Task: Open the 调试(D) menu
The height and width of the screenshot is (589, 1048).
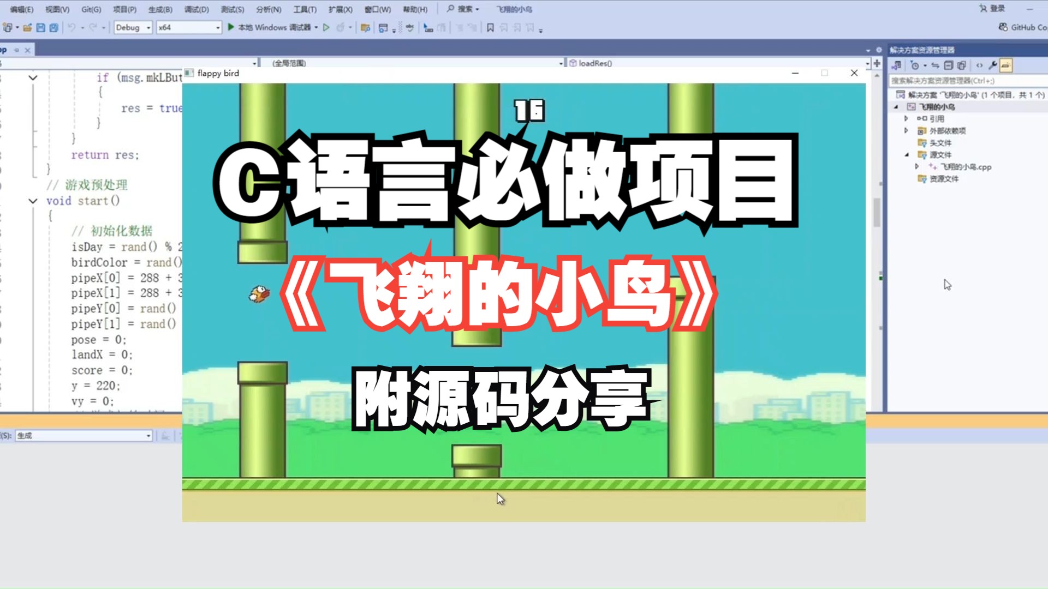Action: point(196,9)
